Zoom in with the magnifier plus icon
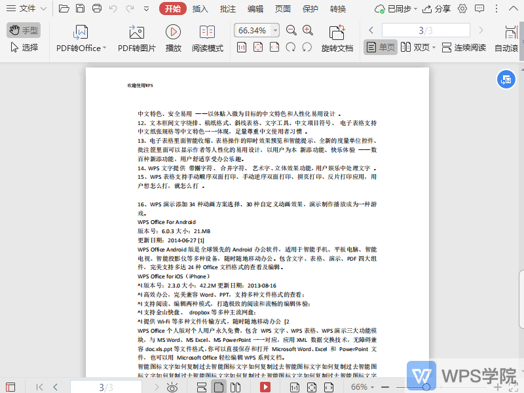 308,29
